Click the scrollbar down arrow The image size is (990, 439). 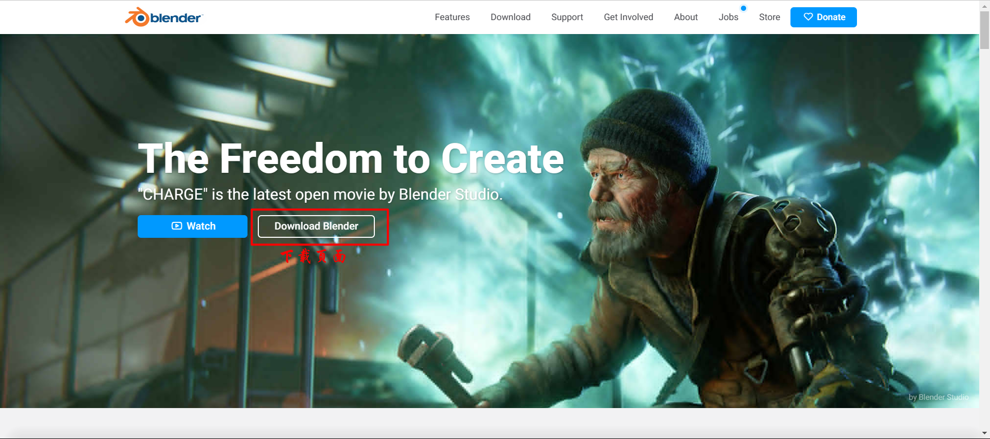pos(984,433)
